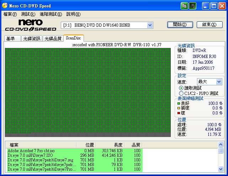Open the 說明(H) menu
228x176 pixels.
pyautogui.click(x=73, y=14)
